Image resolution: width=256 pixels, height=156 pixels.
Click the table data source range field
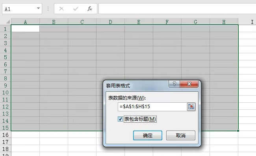152,107
